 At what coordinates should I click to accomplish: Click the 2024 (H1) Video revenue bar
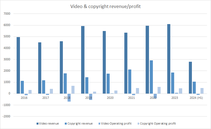190,78
